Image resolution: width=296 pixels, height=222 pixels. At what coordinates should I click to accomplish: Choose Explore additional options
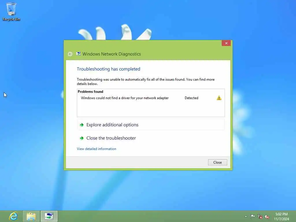[x=151, y=125]
